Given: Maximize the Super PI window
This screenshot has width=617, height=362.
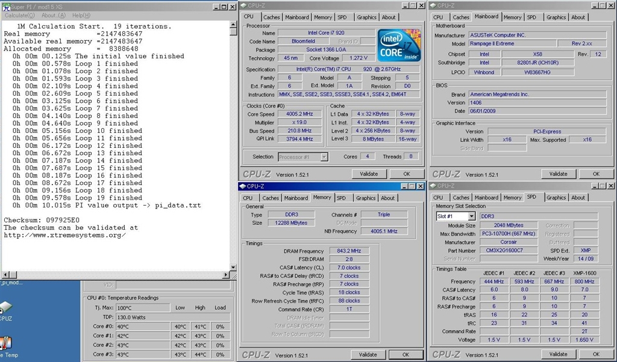Looking at the screenshot, I should [224, 7].
